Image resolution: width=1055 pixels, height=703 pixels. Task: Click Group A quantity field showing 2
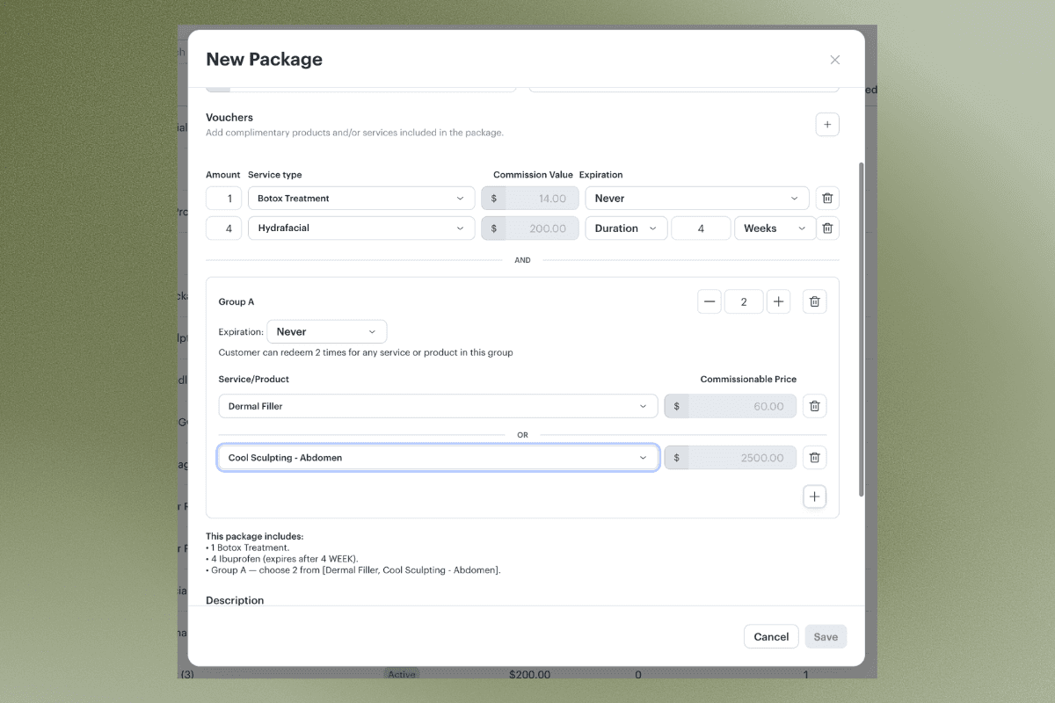point(744,302)
